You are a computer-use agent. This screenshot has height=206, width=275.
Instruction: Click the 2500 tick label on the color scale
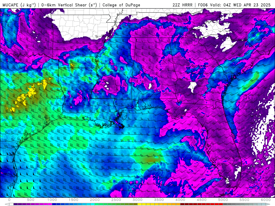click(116, 200)
